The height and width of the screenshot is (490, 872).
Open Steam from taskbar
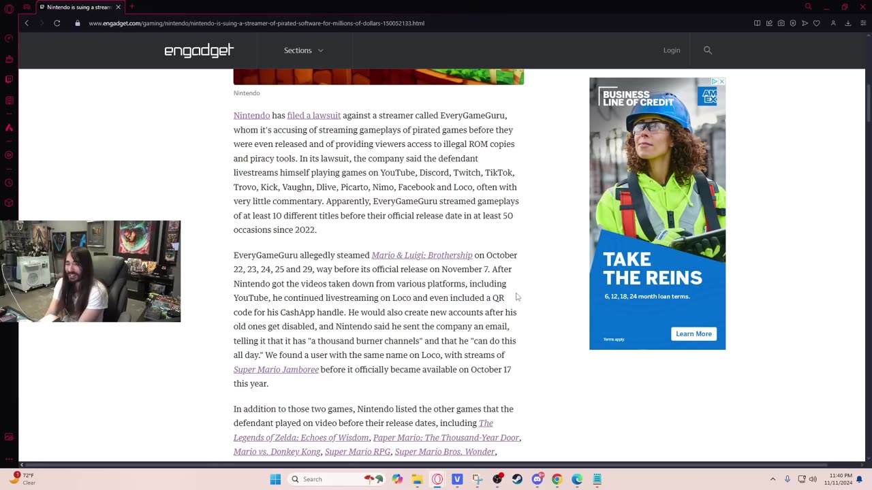[x=517, y=479]
